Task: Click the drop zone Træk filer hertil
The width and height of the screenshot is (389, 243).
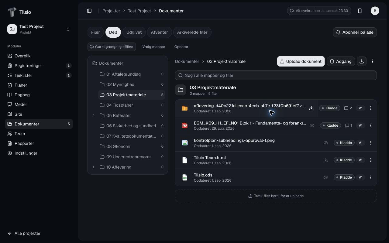Action: pyautogui.click(x=276, y=196)
